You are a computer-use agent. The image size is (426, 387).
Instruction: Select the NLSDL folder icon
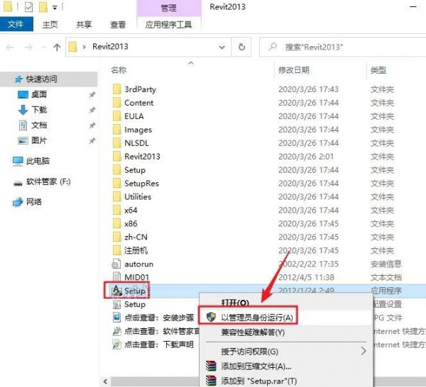point(117,143)
